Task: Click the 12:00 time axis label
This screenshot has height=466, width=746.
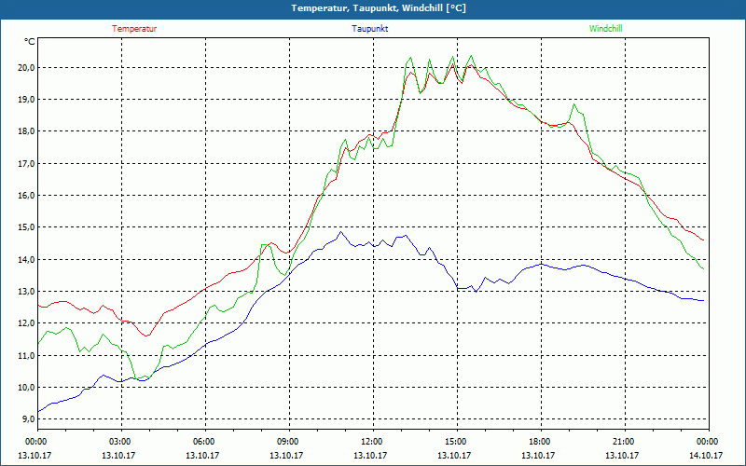Action: click(373, 442)
